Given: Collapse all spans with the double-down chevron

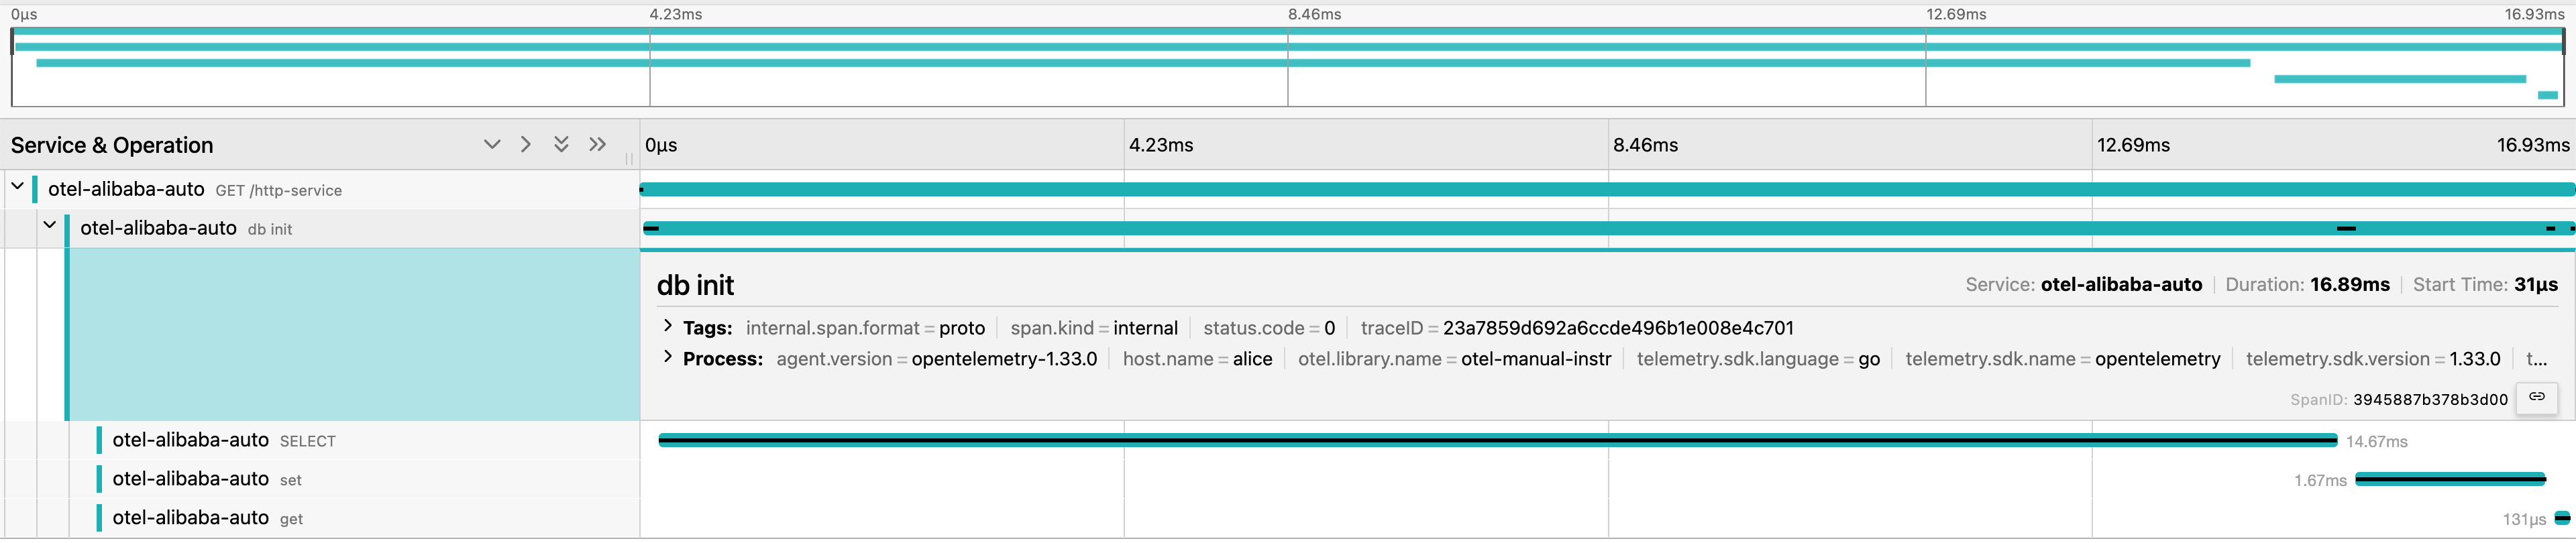Looking at the screenshot, I should [x=561, y=145].
